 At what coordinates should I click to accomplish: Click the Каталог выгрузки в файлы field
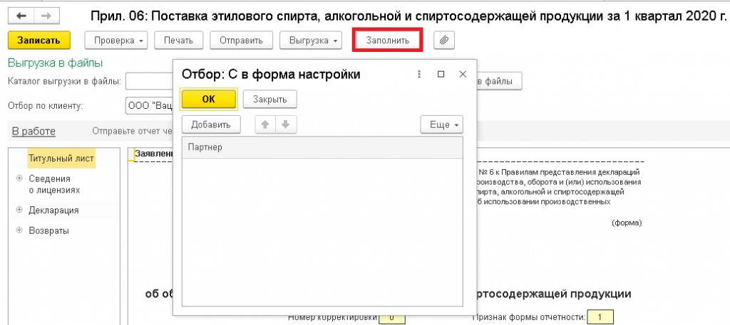[x=149, y=81]
